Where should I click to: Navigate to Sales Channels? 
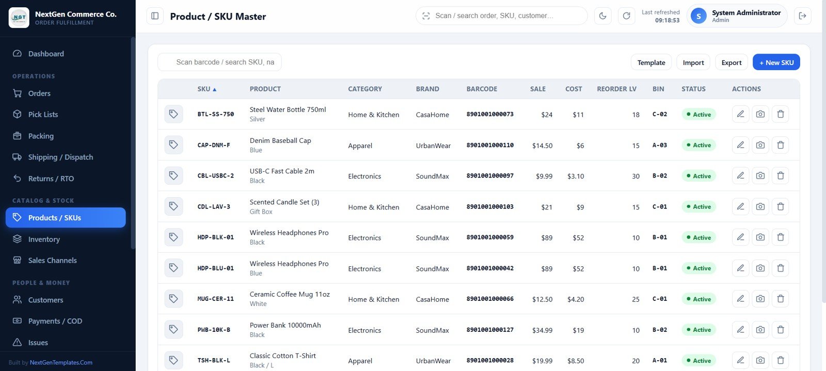click(x=66, y=261)
